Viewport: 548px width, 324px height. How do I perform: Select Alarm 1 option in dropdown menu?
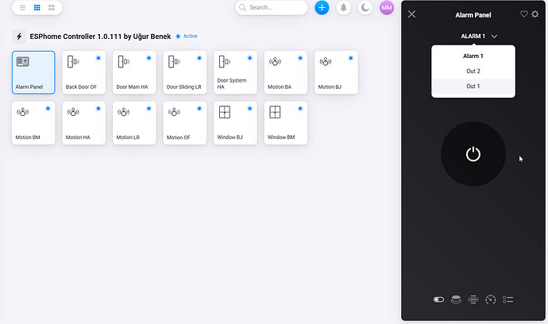coord(473,56)
